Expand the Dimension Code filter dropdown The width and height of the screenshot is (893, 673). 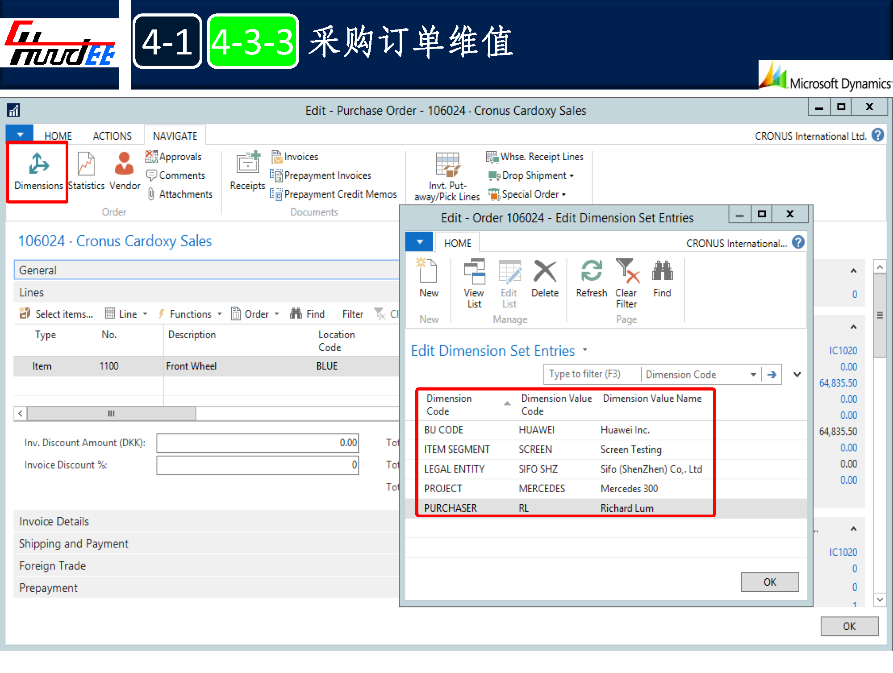click(x=753, y=374)
